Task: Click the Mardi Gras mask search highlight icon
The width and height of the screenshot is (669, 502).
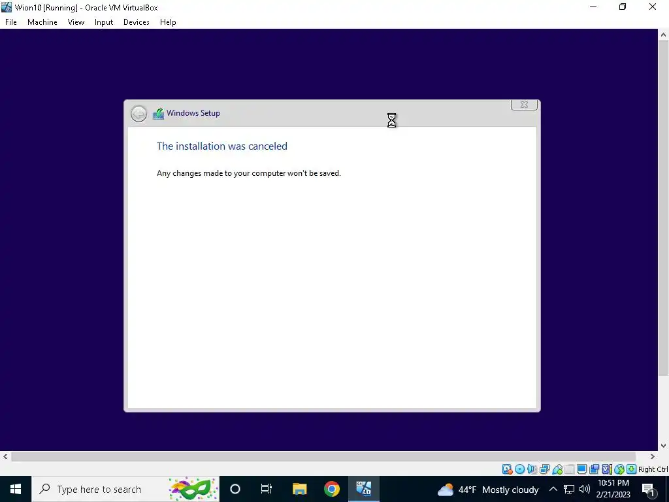Action: tap(193, 489)
